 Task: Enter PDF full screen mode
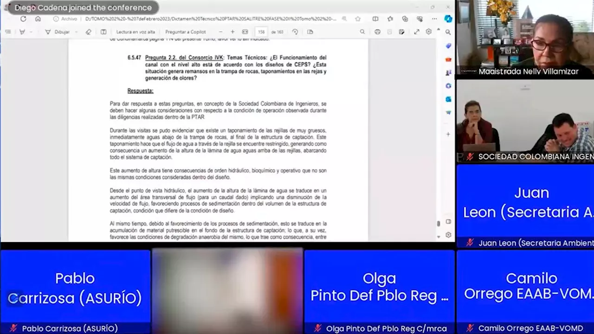coord(416,32)
